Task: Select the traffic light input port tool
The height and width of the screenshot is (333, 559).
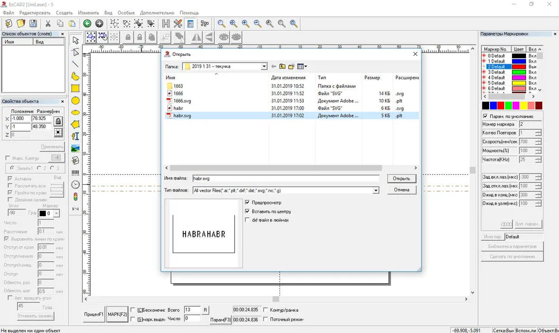Action: (75, 197)
